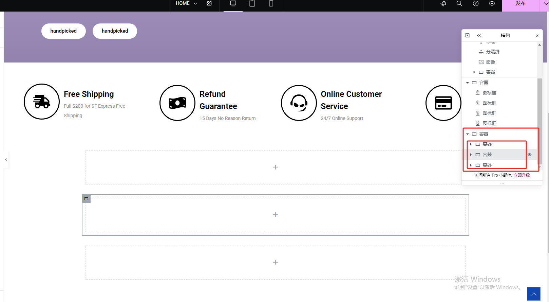Toggle visibility of the highlighted 容器 row
This screenshot has width=549, height=302.
529,155
